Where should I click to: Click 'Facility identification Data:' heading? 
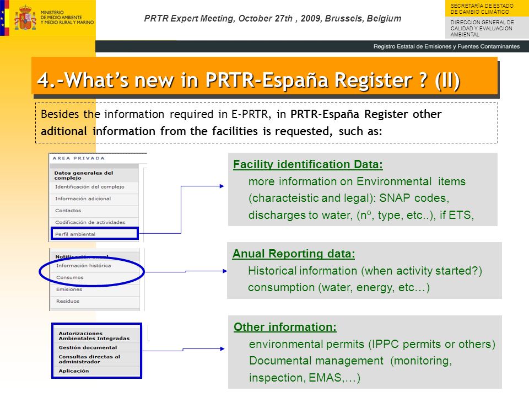tap(307, 164)
